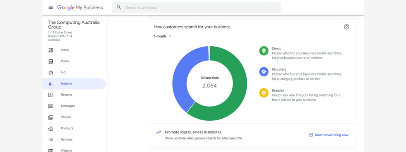Viewport: 406px width, 152px height.
Task: Click the search magnifier icon
Action: [x=119, y=8]
